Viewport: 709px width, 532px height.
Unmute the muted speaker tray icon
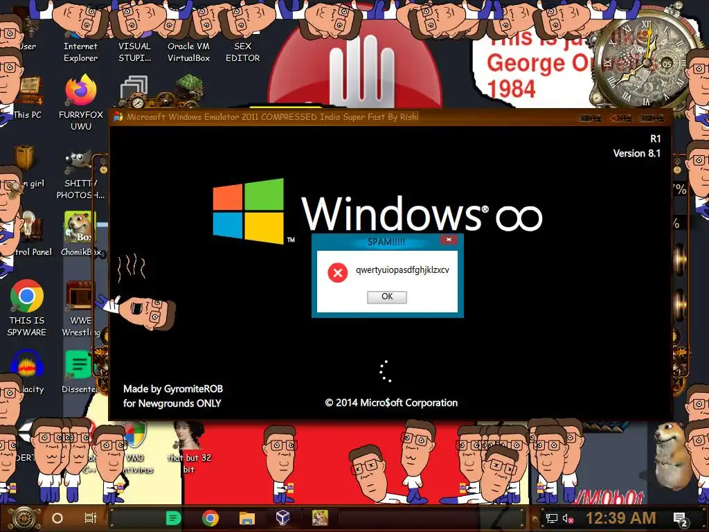point(568,518)
